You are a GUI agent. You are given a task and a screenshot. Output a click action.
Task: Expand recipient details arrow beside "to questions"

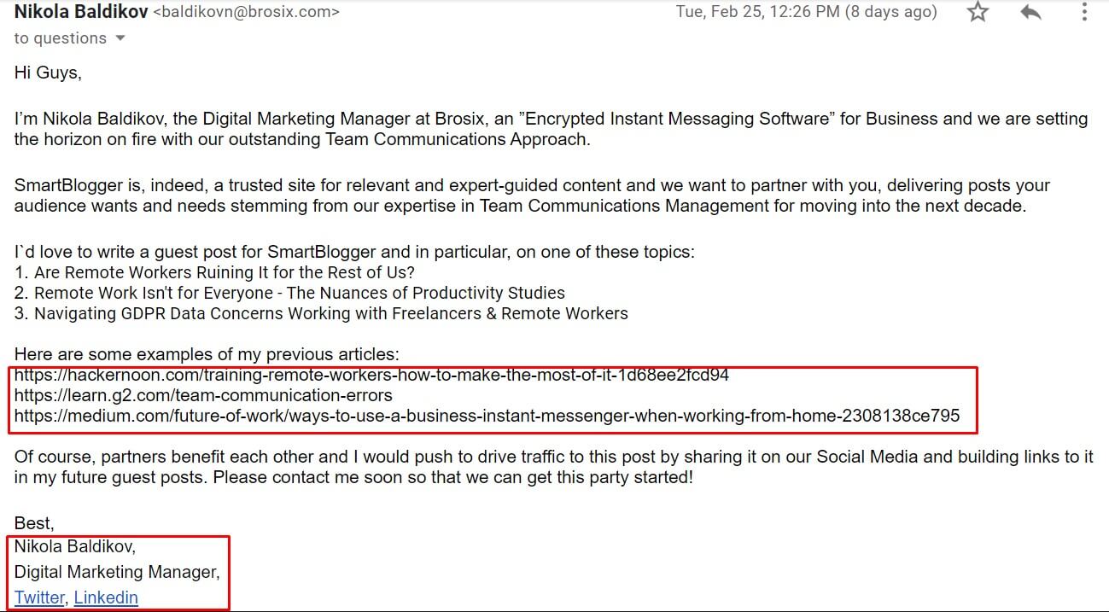coord(120,38)
